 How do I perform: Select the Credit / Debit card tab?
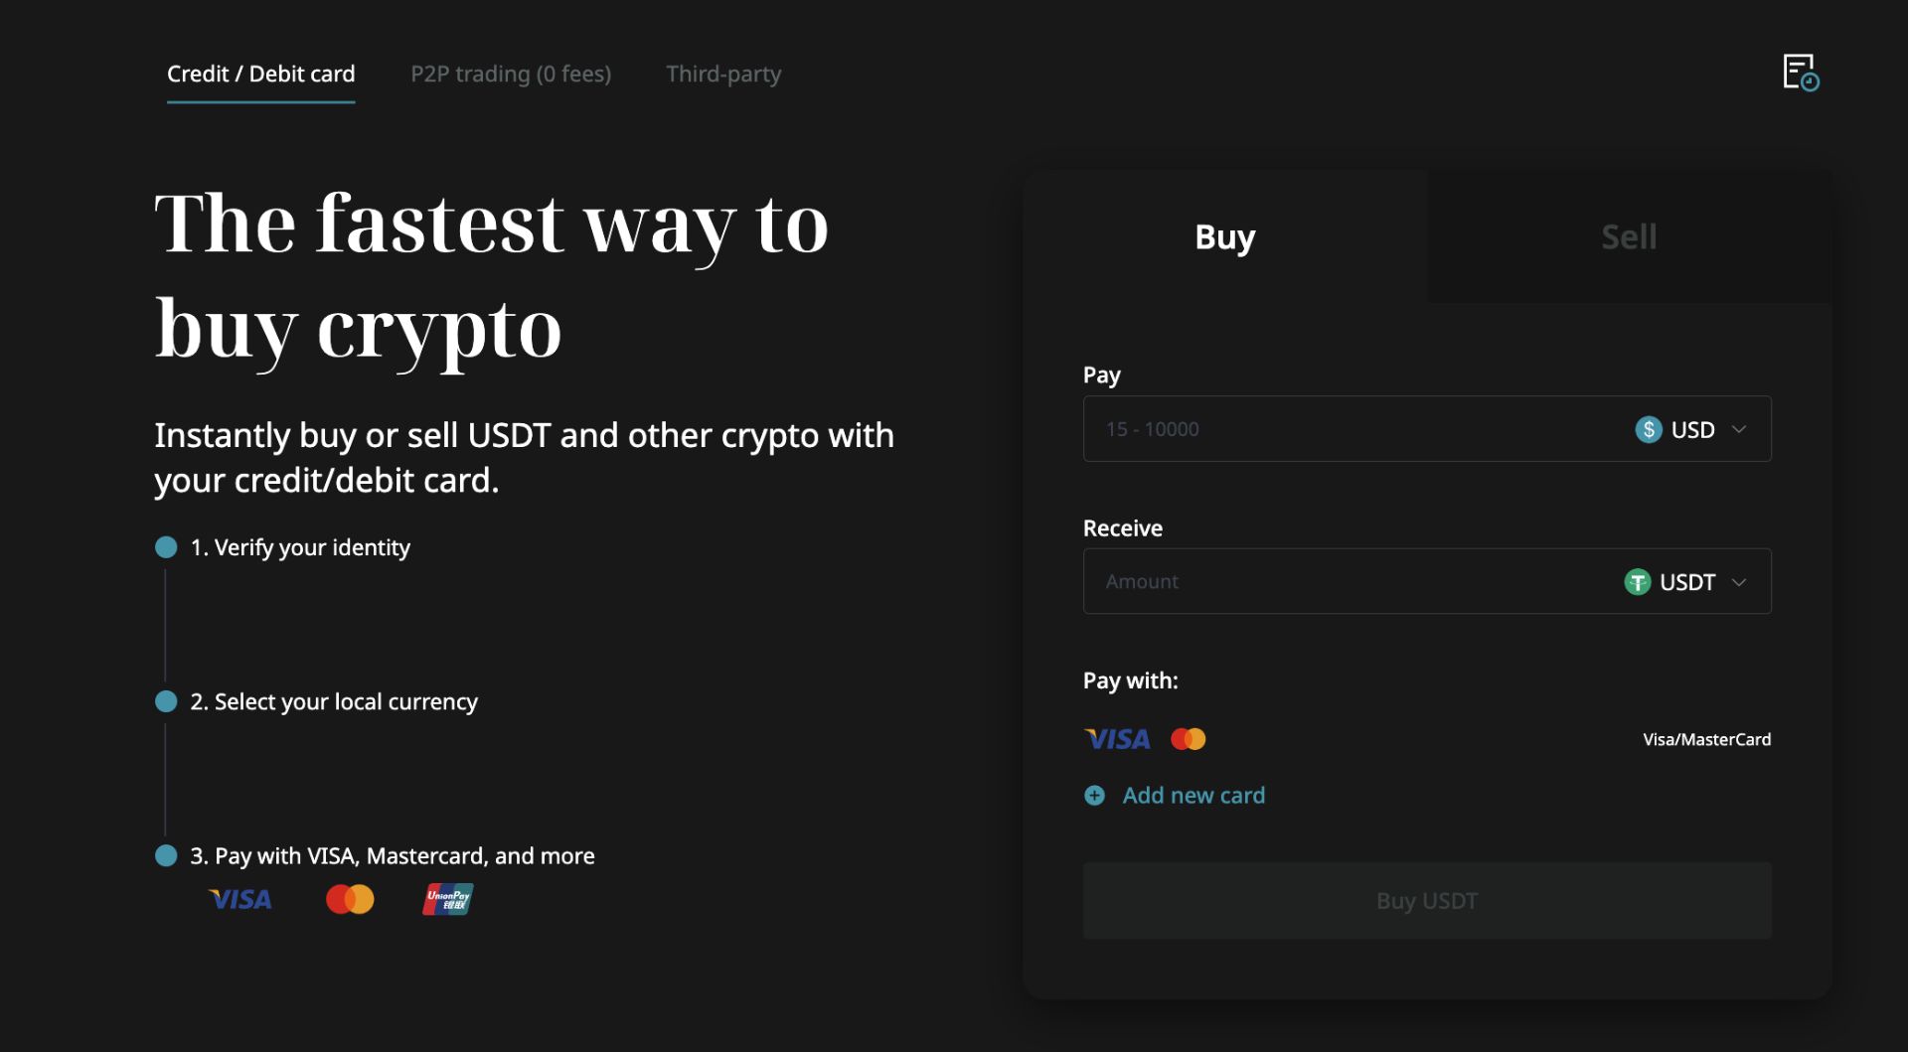260,75
